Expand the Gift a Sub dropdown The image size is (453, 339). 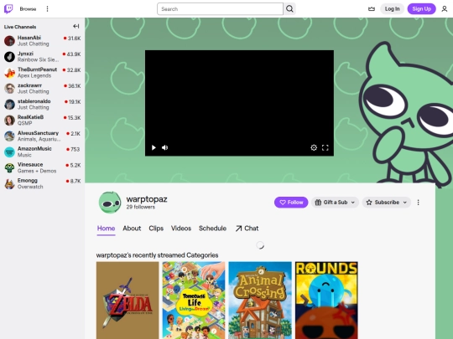pyautogui.click(x=335, y=203)
